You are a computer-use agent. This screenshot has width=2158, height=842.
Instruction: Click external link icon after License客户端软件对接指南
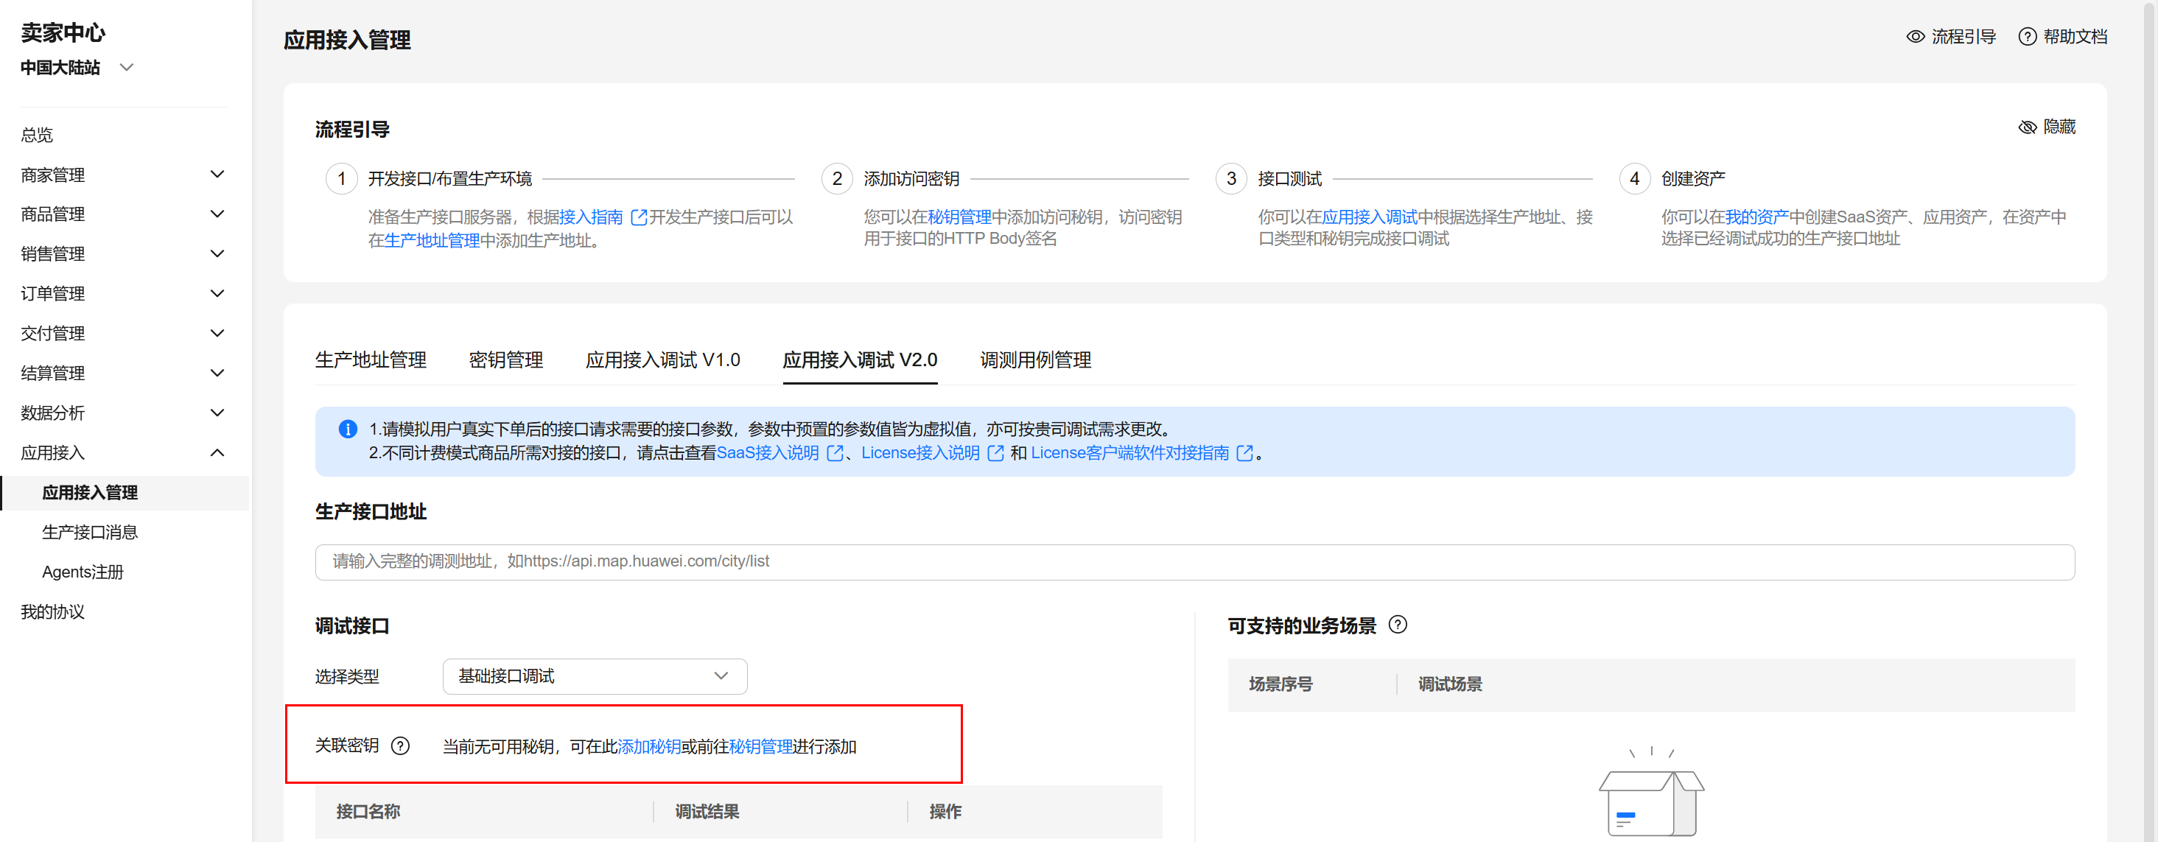[x=1245, y=453]
